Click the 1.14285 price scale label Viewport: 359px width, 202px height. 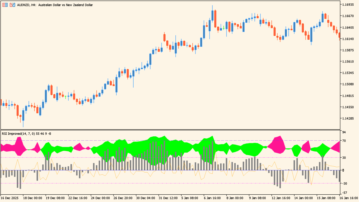pos(348,118)
